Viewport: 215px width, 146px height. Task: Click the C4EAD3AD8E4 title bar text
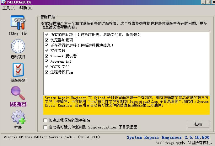point(19,2)
